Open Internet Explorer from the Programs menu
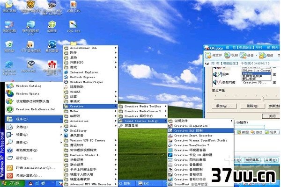The image size is (281, 187). (x=90, y=72)
